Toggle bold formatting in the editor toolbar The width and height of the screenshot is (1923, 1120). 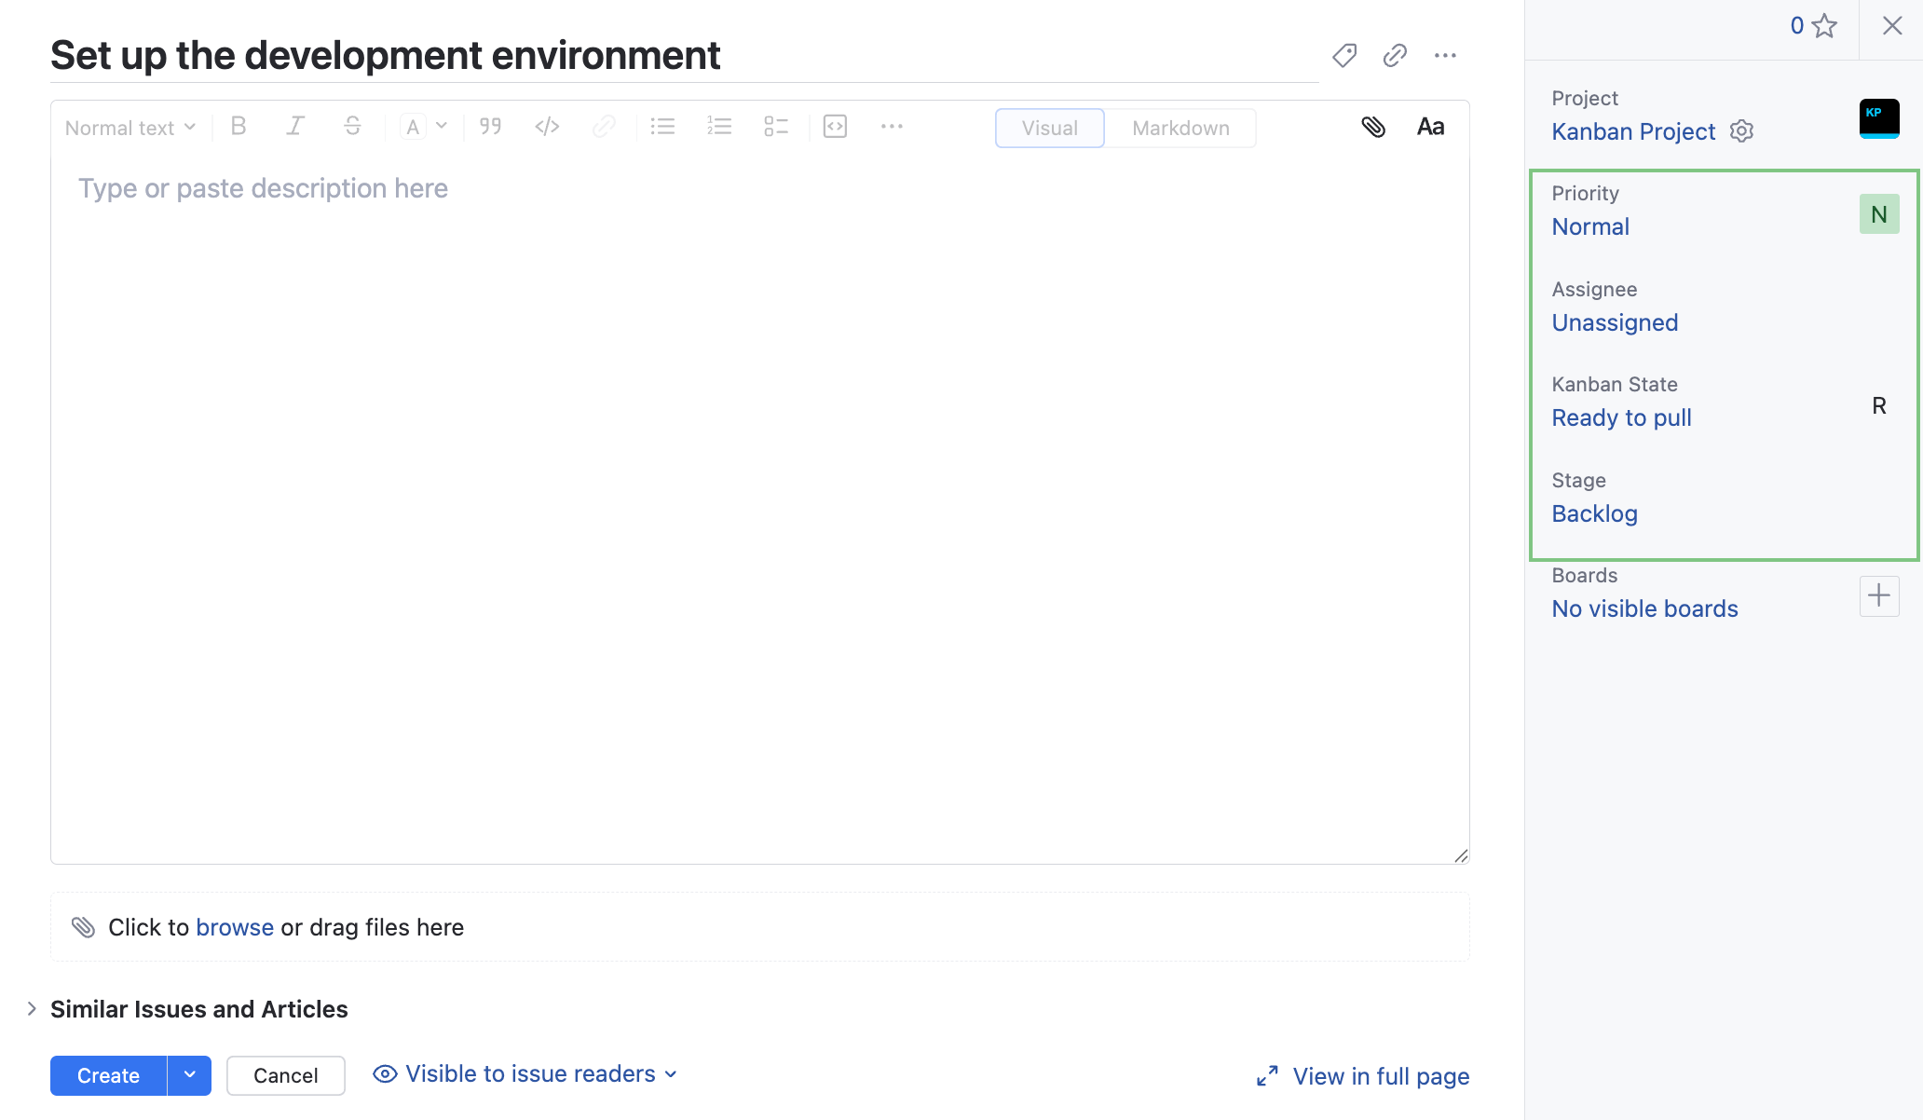(239, 127)
